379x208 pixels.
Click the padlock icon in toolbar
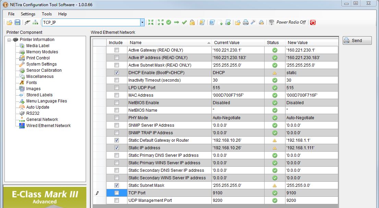(192, 23)
